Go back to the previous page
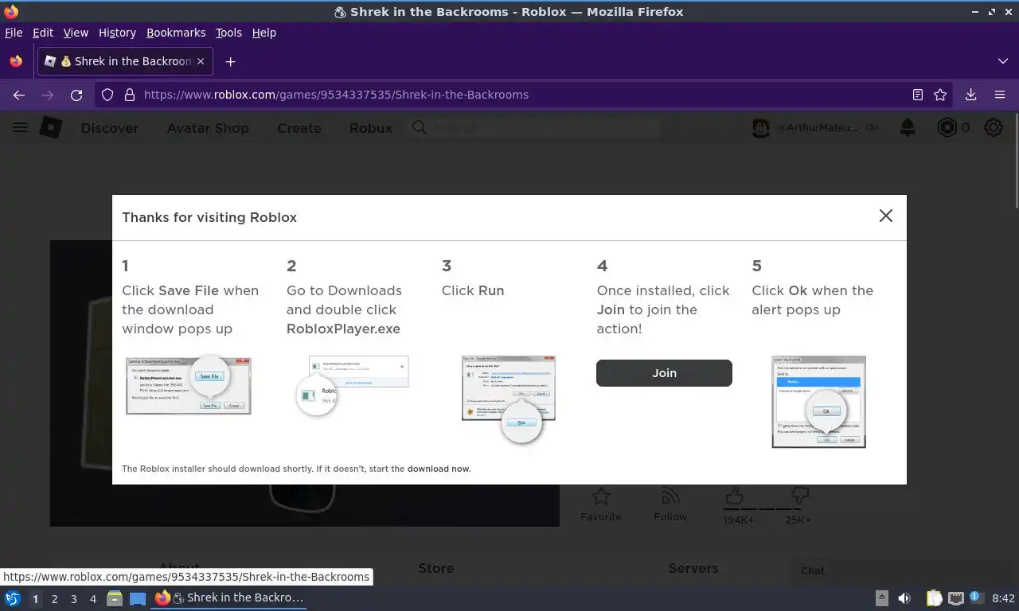Image resolution: width=1019 pixels, height=611 pixels. click(x=19, y=95)
